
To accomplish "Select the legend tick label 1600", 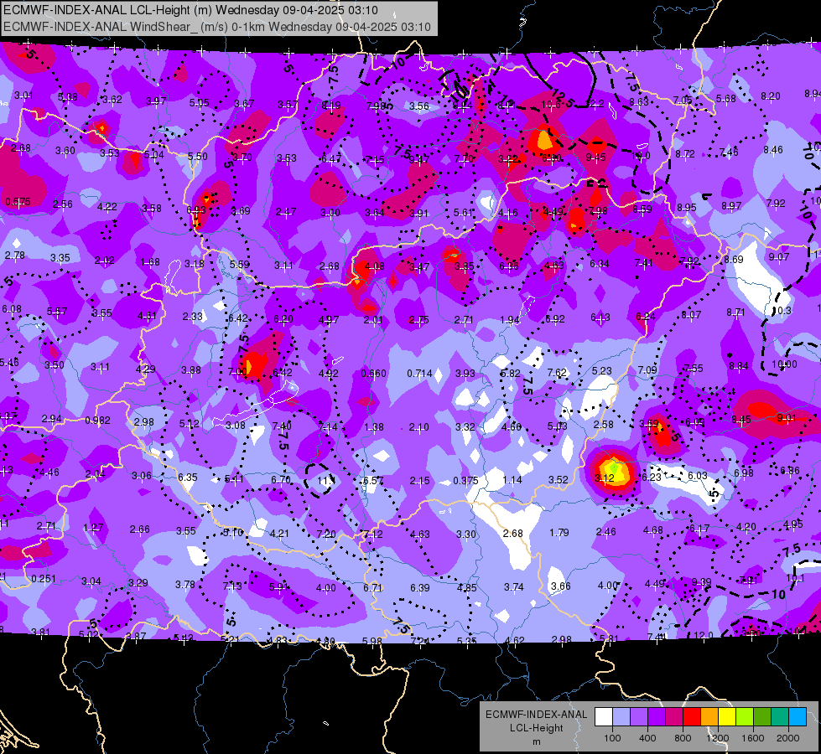I will [752, 738].
